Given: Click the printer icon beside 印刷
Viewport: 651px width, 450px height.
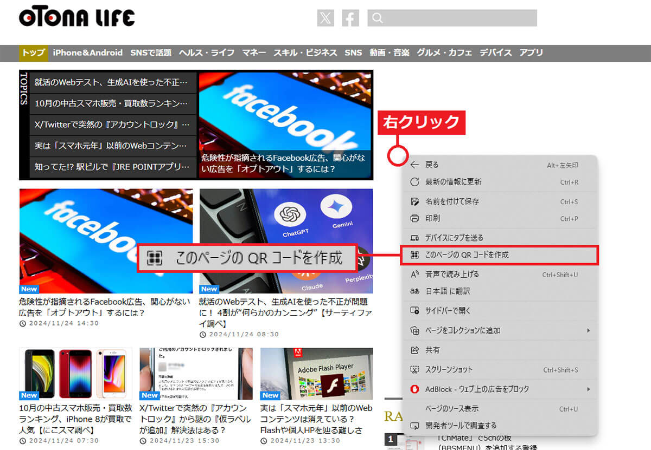Looking at the screenshot, I should (415, 218).
